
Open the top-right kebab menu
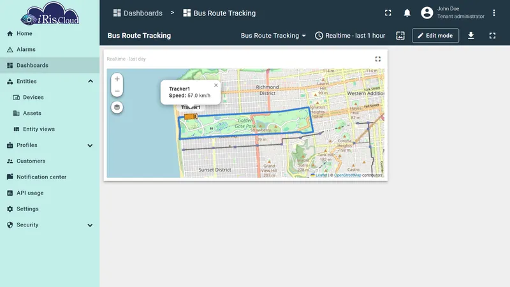click(x=493, y=13)
